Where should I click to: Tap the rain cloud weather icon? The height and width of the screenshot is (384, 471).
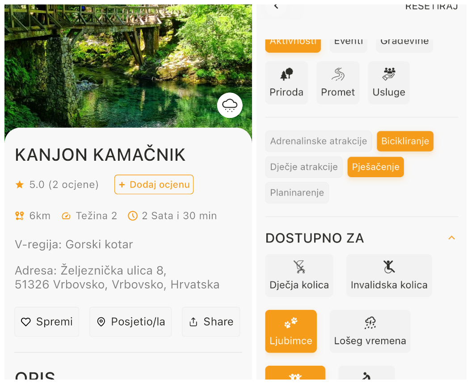click(x=230, y=105)
